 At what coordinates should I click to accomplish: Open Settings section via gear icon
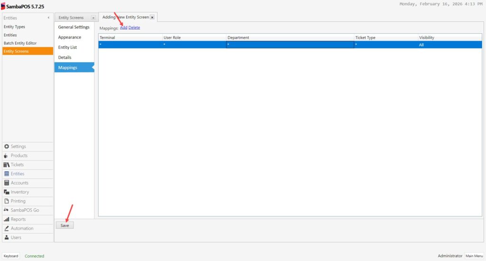(7, 147)
